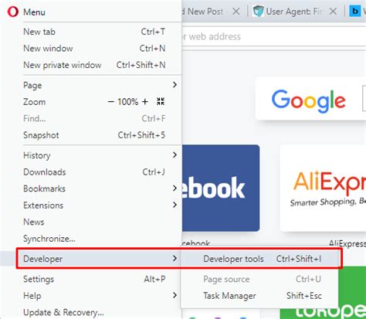Click the zoom out minus icon
The image size is (366, 319).
111,102
